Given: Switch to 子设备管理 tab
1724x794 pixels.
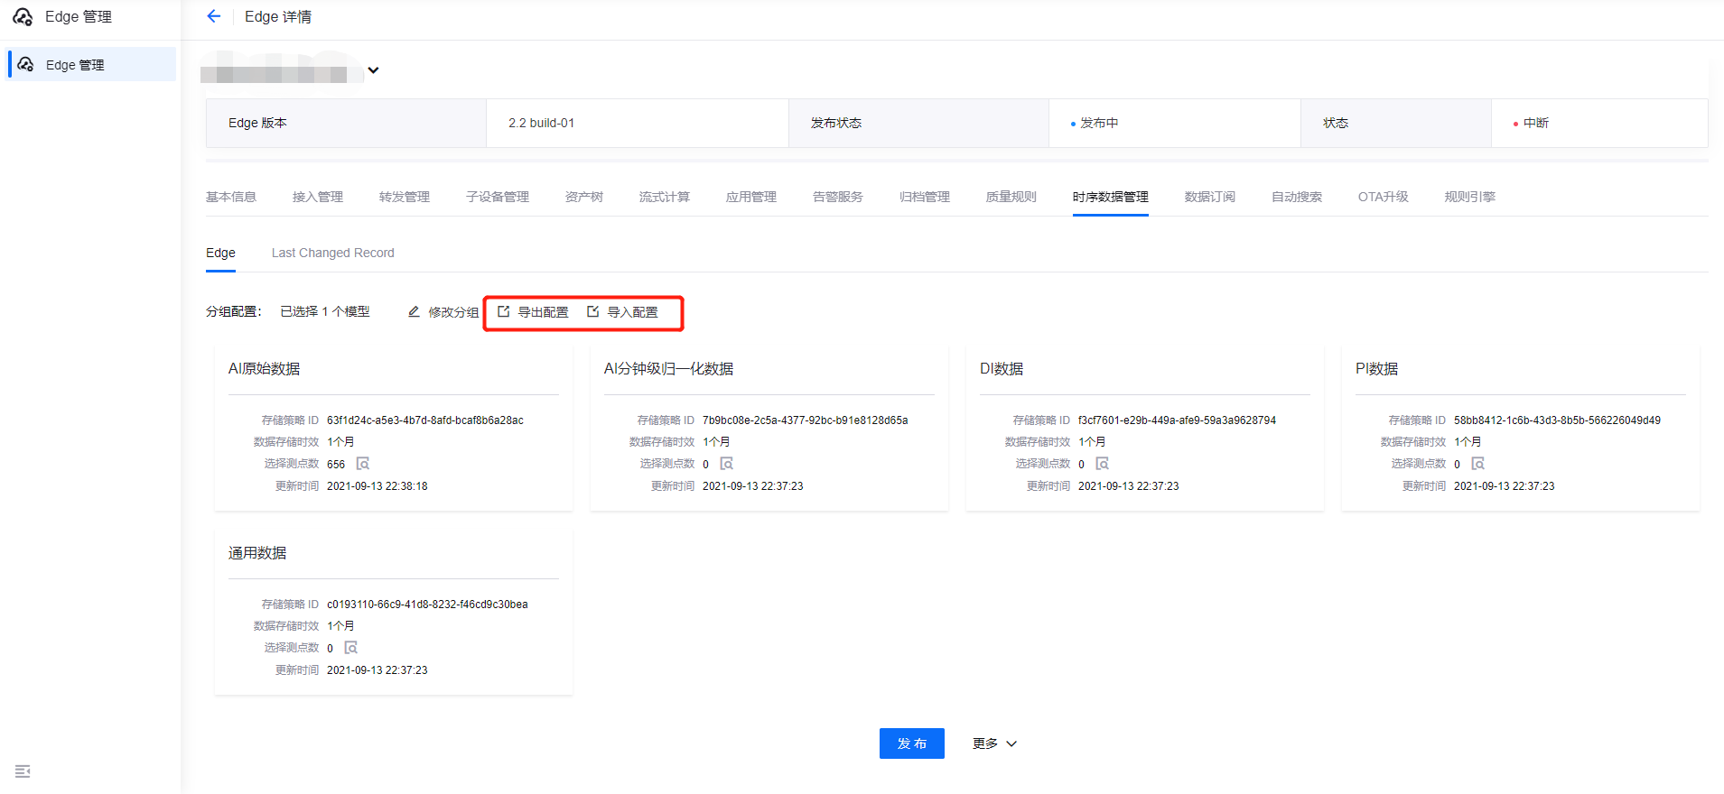Looking at the screenshot, I should click(x=498, y=197).
